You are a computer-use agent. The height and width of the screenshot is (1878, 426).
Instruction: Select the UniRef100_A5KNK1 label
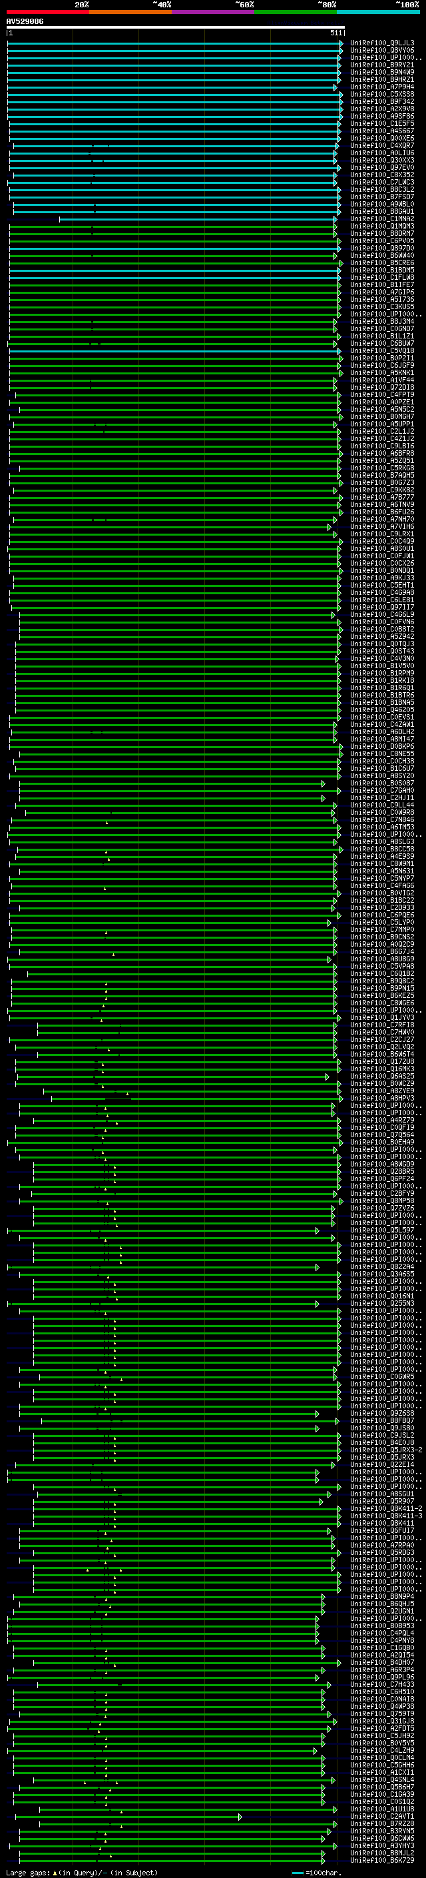coord(382,373)
